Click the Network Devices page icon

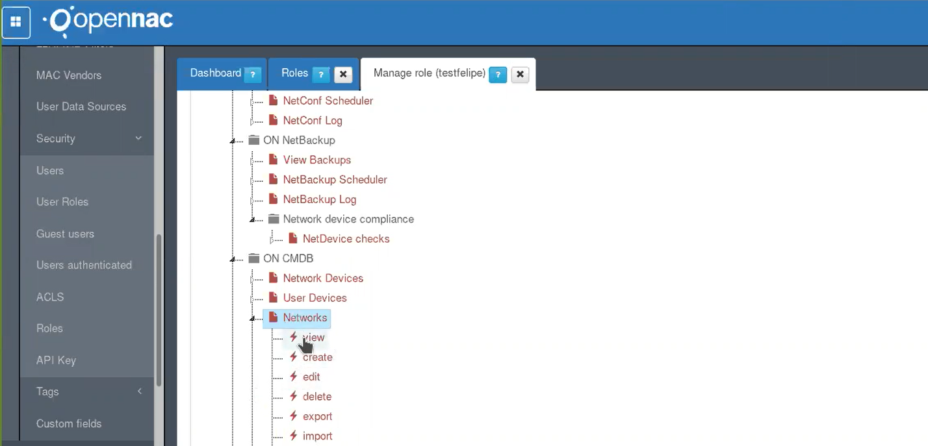tap(274, 278)
